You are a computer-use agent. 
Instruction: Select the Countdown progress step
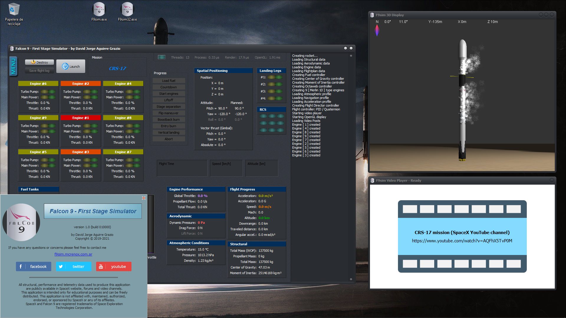click(x=169, y=87)
